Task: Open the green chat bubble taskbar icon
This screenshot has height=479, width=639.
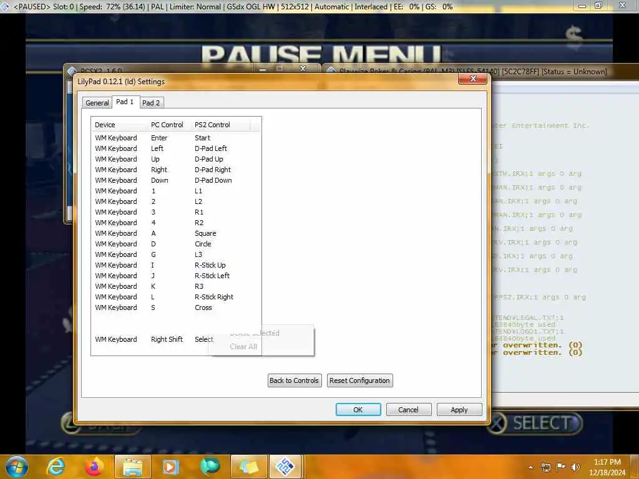Action: 210,467
